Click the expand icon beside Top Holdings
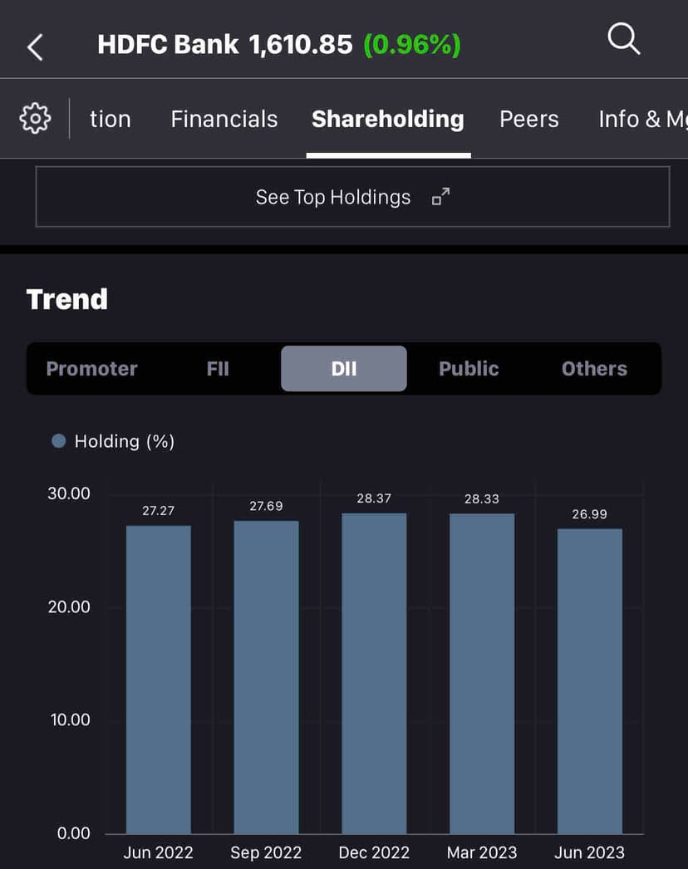Viewport: 688px width, 869px height. [440, 197]
